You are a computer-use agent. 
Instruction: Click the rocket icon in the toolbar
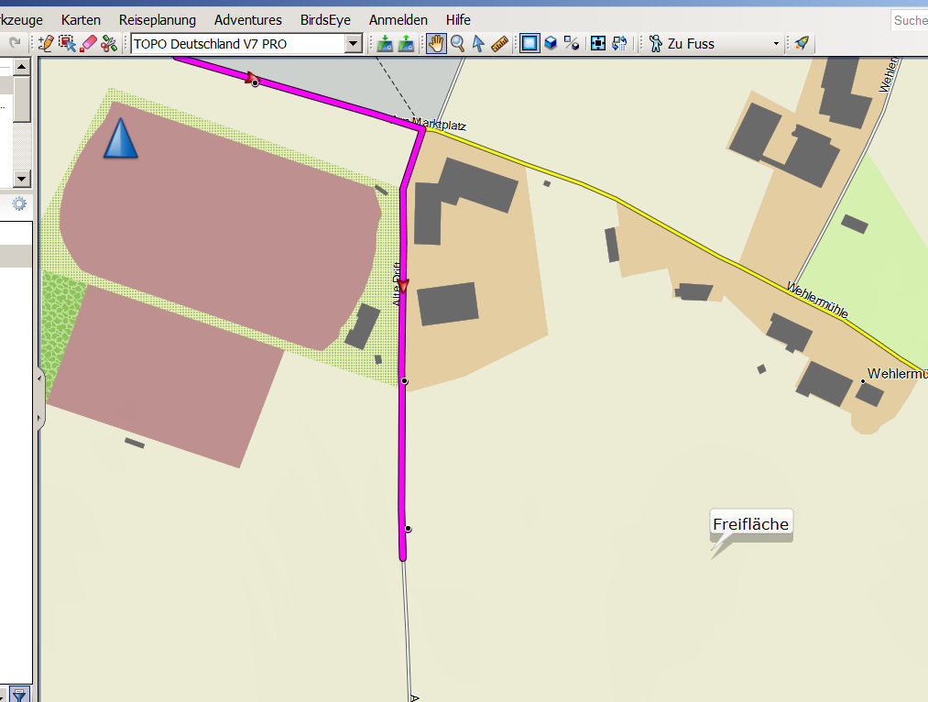click(802, 43)
